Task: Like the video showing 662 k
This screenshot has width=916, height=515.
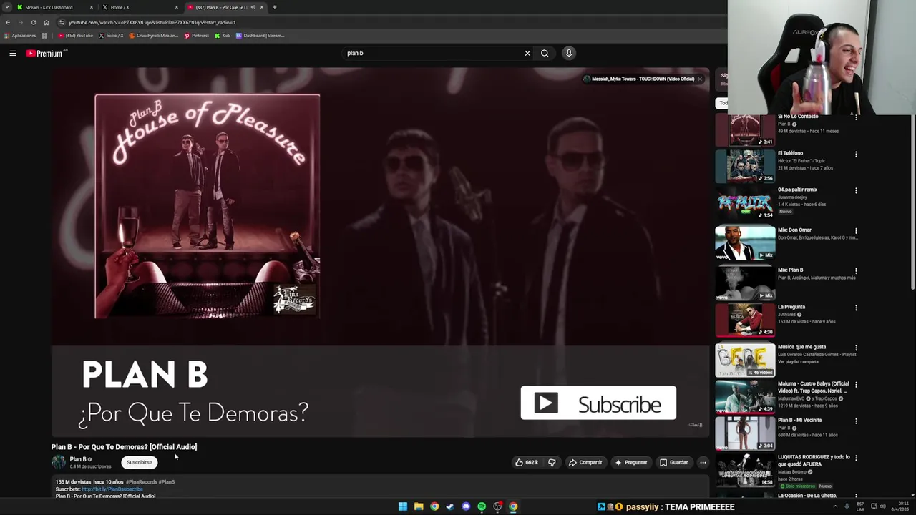Action: (x=527, y=462)
